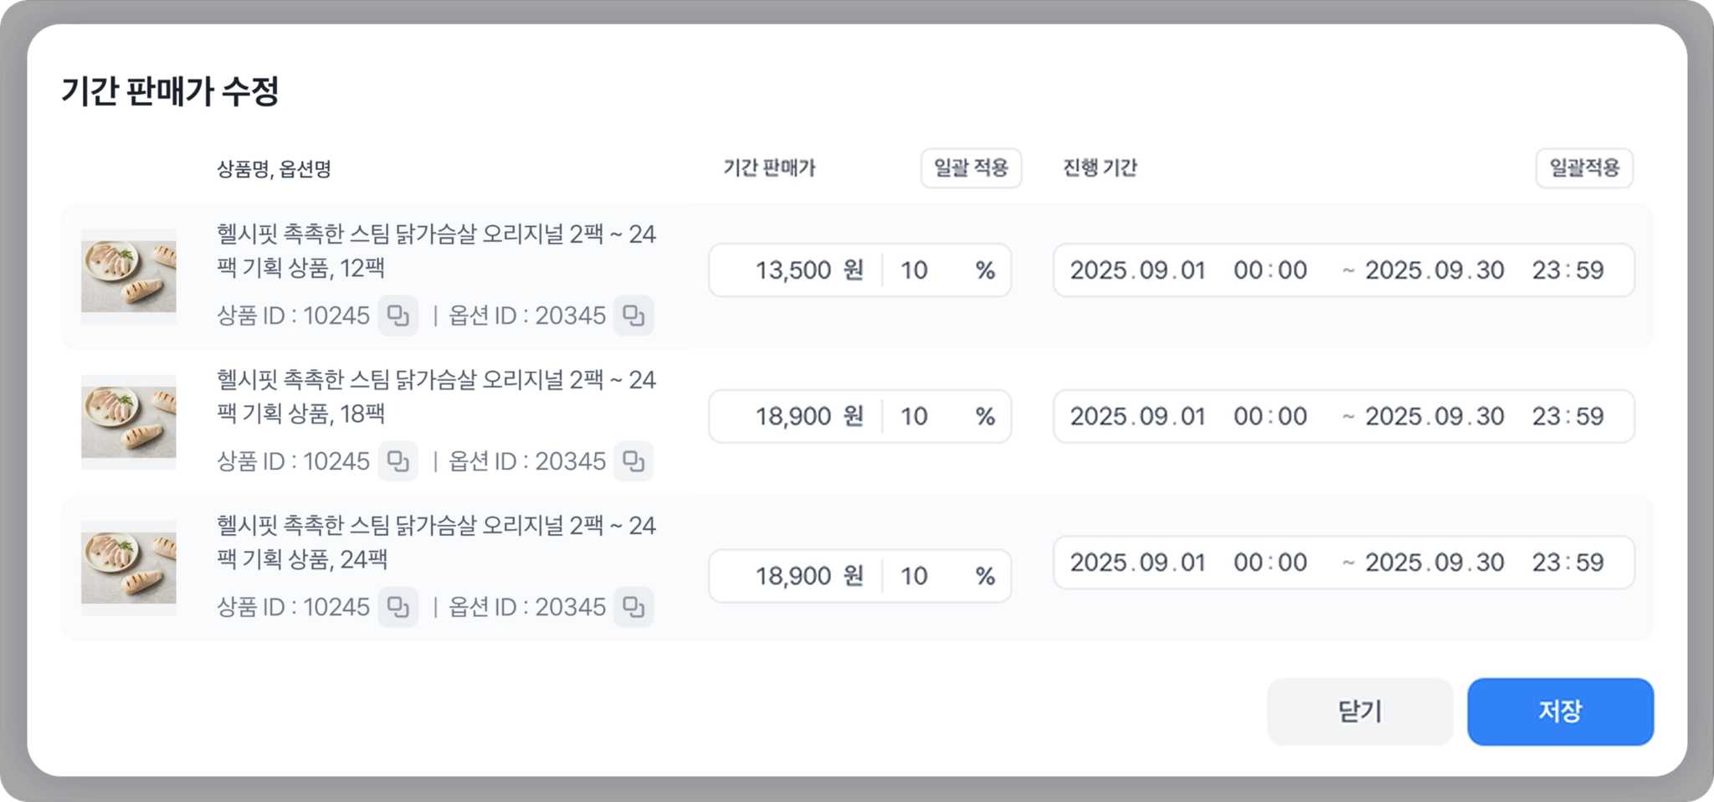Edit the 13,500 원 price field

tap(793, 270)
